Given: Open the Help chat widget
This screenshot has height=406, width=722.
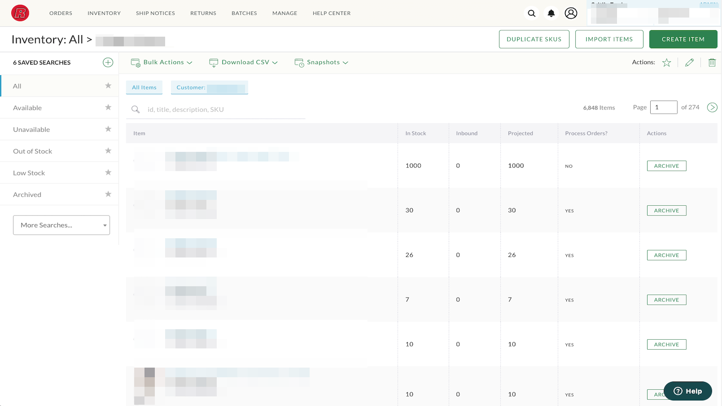Looking at the screenshot, I should (x=687, y=391).
